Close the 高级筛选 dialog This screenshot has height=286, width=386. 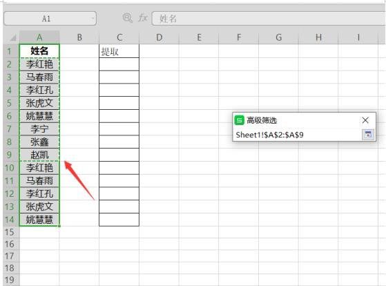365,120
